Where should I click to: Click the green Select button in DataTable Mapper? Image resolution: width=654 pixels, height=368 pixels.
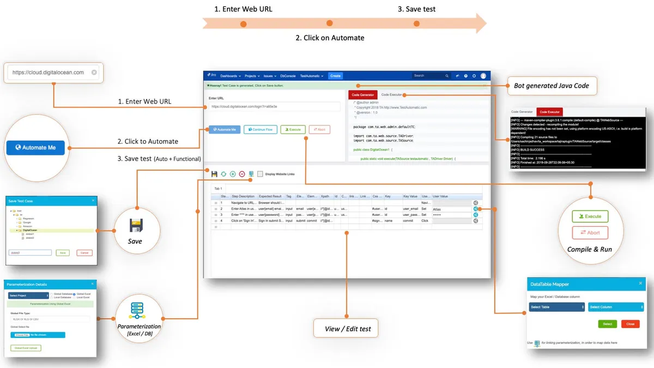click(607, 323)
